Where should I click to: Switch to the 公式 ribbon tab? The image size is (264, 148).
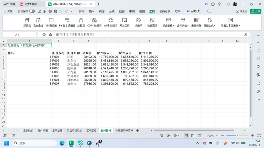pyautogui.click(x=112, y=11)
